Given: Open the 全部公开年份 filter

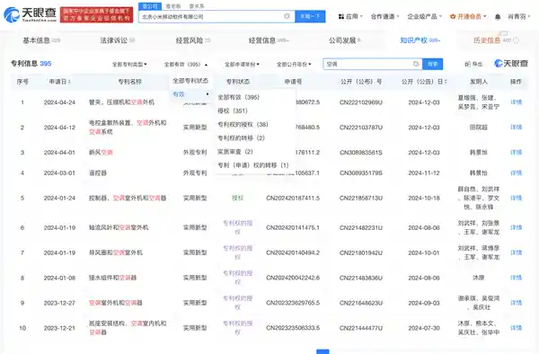Looking at the screenshot, I should click(294, 65).
